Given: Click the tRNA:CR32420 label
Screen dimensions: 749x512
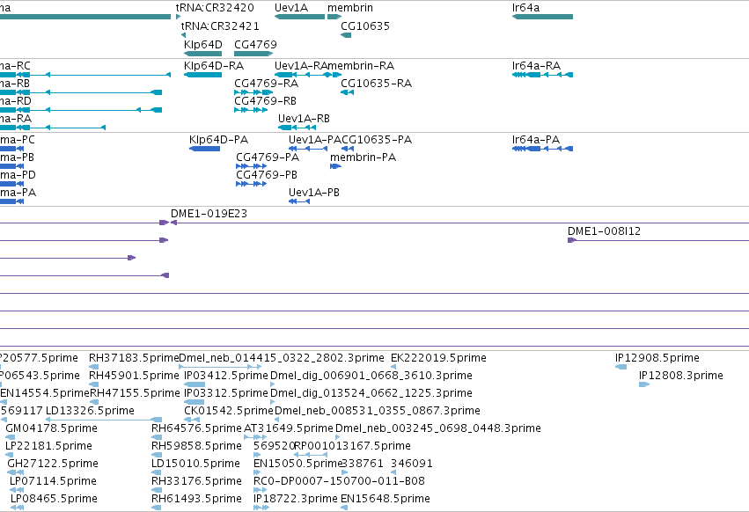Looking at the screenshot, I should coord(215,8).
